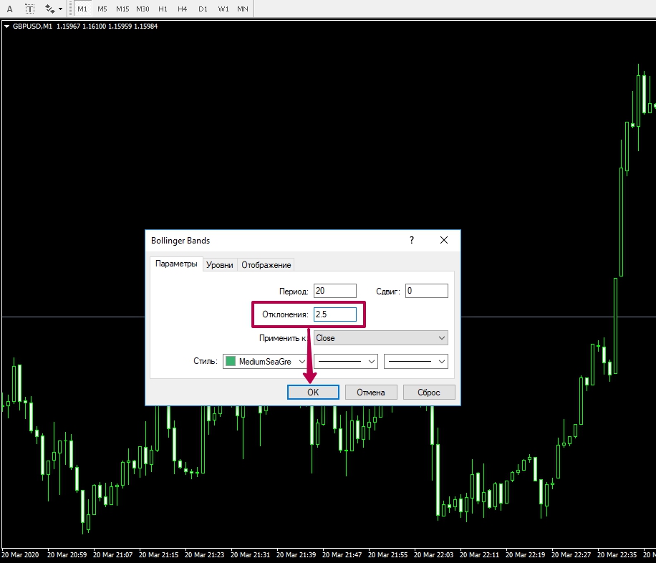Image resolution: width=656 pixels, height=563 pixels.
Task: Switch to the Уровни tab
Action: (x=220, y=264)
